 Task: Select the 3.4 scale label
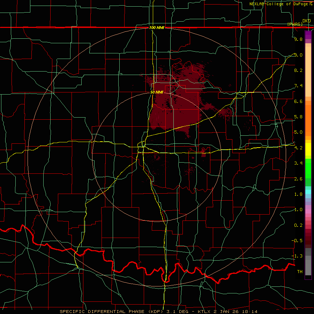tap(298, 163)
